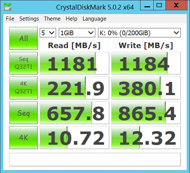Close the CrystalDiskMark window
This screenshot has width=190, height=173.
(176, 5)
